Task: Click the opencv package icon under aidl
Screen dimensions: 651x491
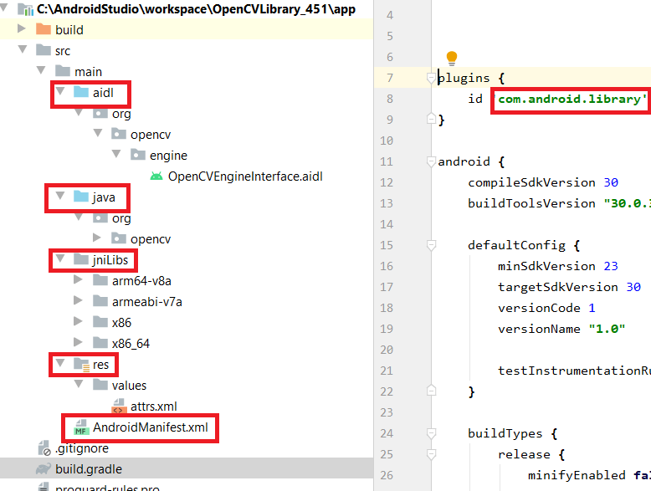Action: (119, 134)
